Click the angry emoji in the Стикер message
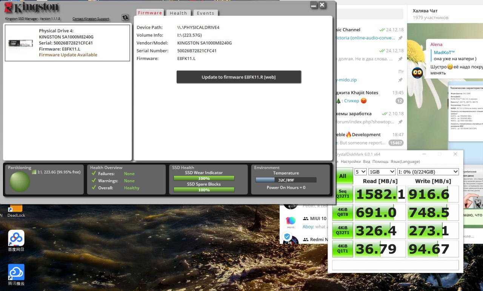Image resolution: width=483 pixels, height=291 pixels. coord(364,101)
